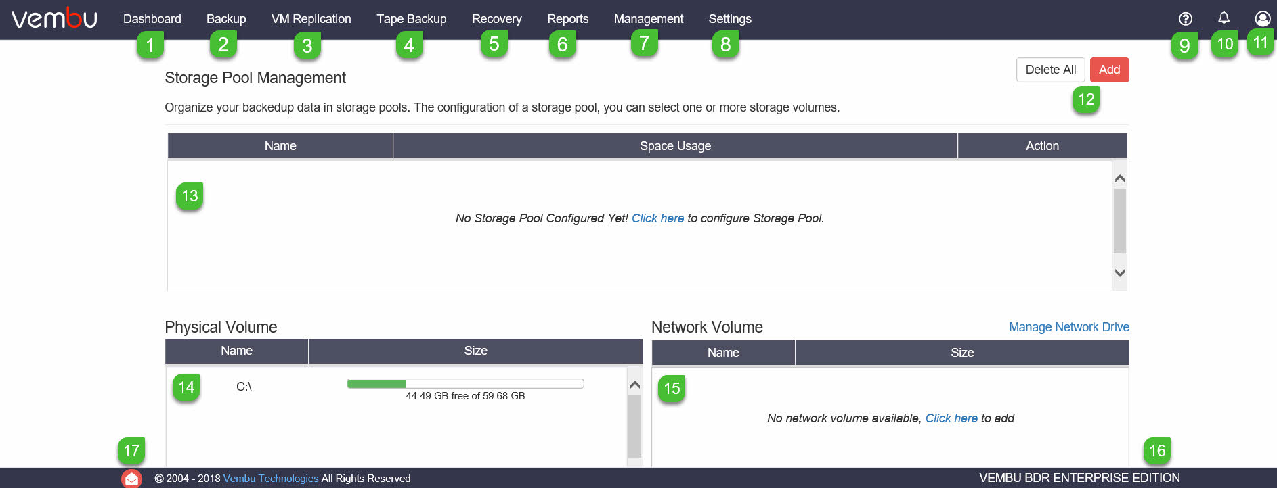Open the Reports menu

point(568,19)
